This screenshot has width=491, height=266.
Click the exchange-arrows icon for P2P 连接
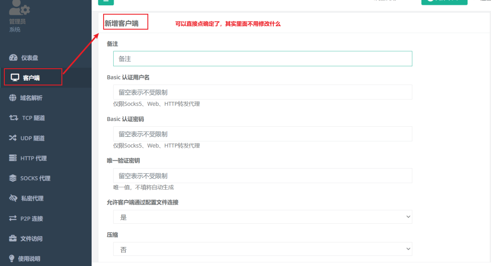[x=13, y=218]
